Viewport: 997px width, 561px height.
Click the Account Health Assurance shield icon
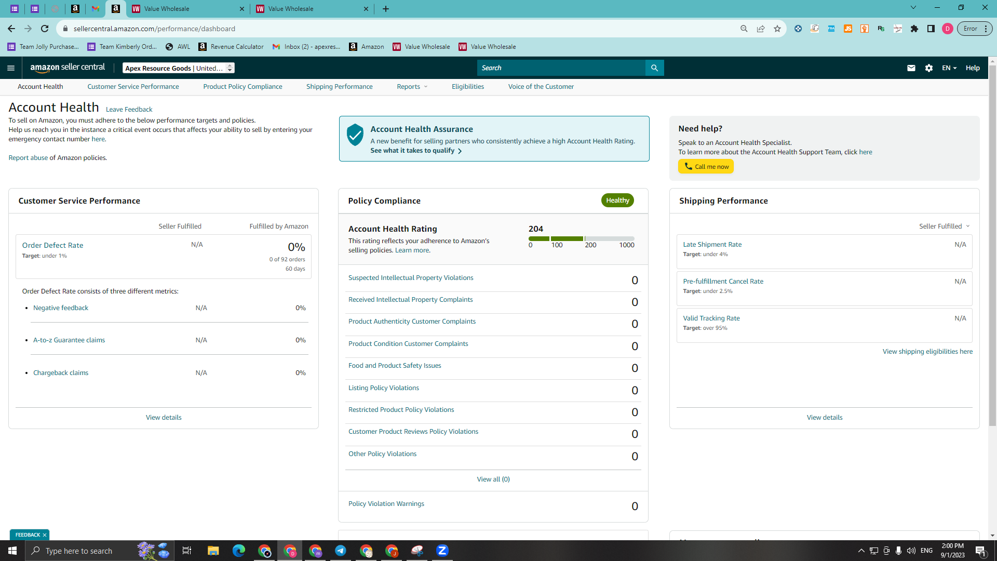pyautogui.click(x=355, y=135)
